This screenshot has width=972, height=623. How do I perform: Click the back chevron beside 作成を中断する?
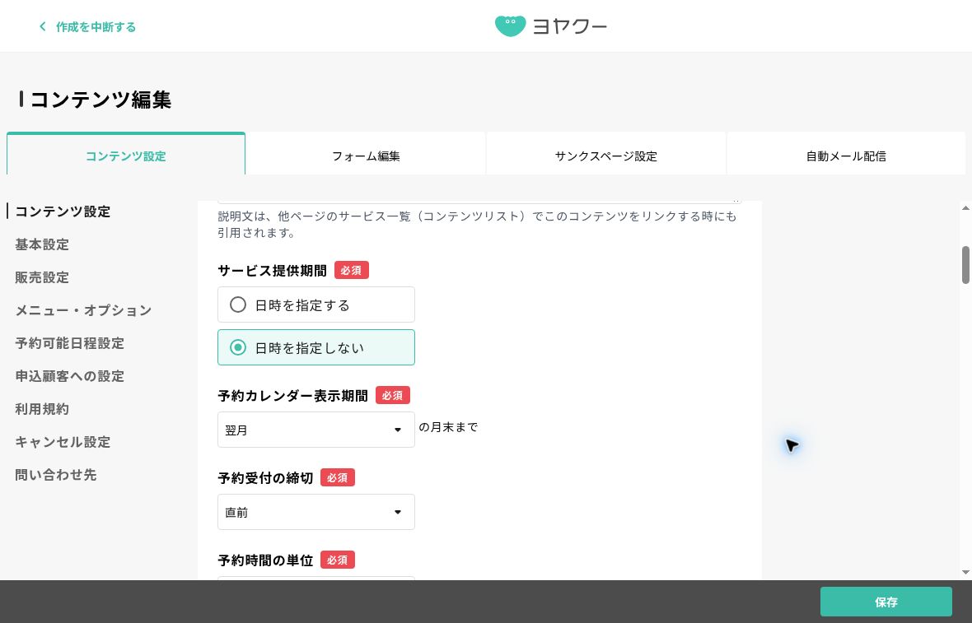(x=42, y=26)
